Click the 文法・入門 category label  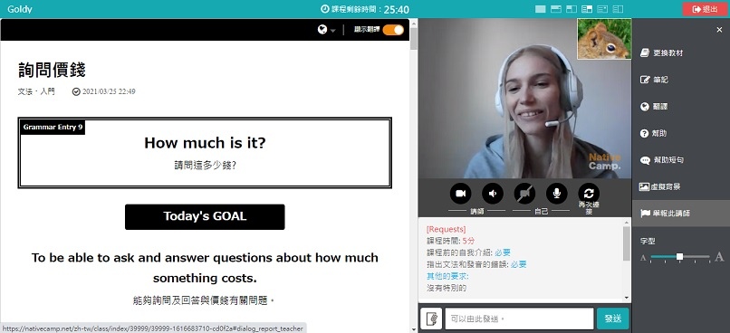(36, 91)
